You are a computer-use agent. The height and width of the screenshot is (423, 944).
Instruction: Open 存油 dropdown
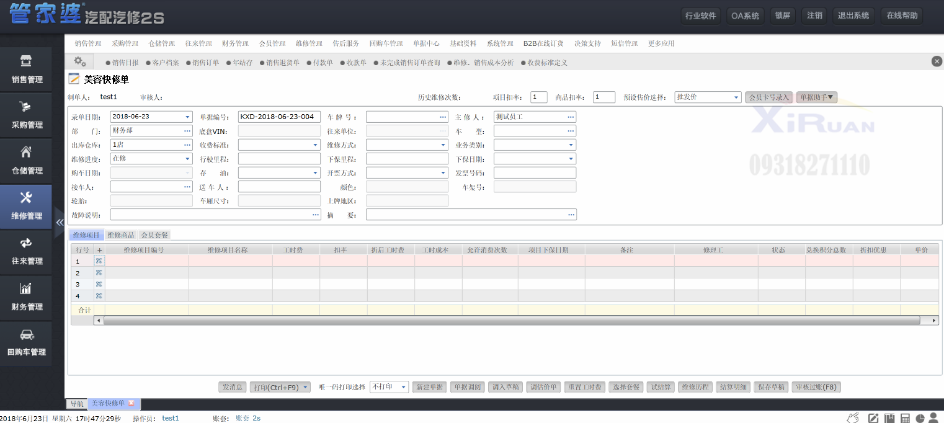(x=315, y=172)
